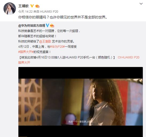Click the video icon before the HUAWEI P20 link
This screenshot has height=137, width=146.
point(119,57)
